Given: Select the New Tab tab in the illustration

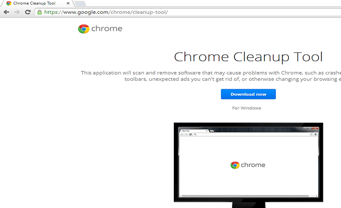Looking at the screenshot, I should [186, 130].
